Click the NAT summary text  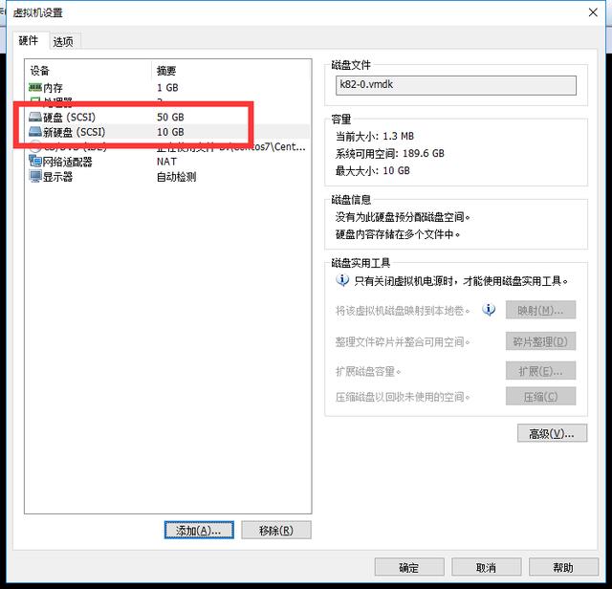point(166,162)
